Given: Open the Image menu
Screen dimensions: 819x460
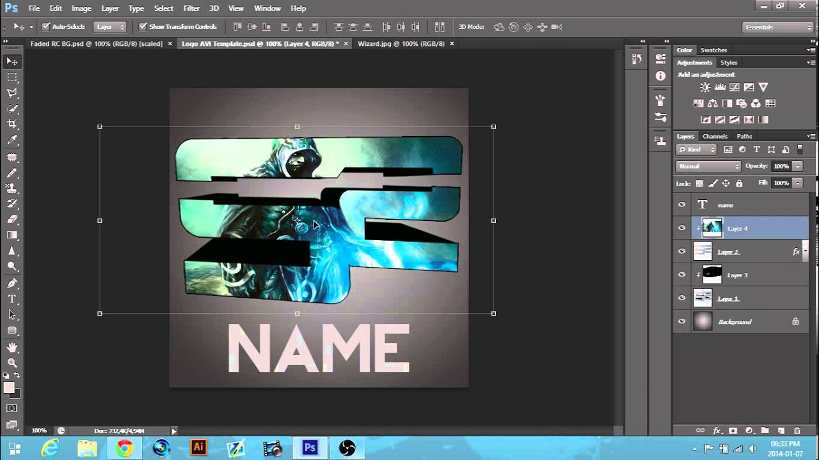Looking at the screenshot, I should click(81, 8).
